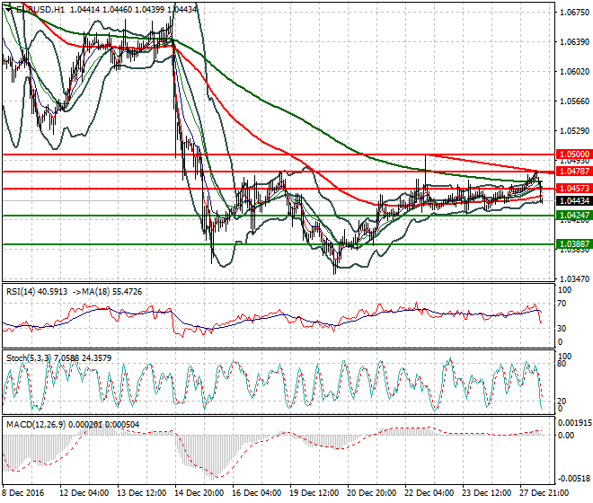Click the 1.05660 price scale value
This screenshot has width=593, height=503.
click(574, 101)
